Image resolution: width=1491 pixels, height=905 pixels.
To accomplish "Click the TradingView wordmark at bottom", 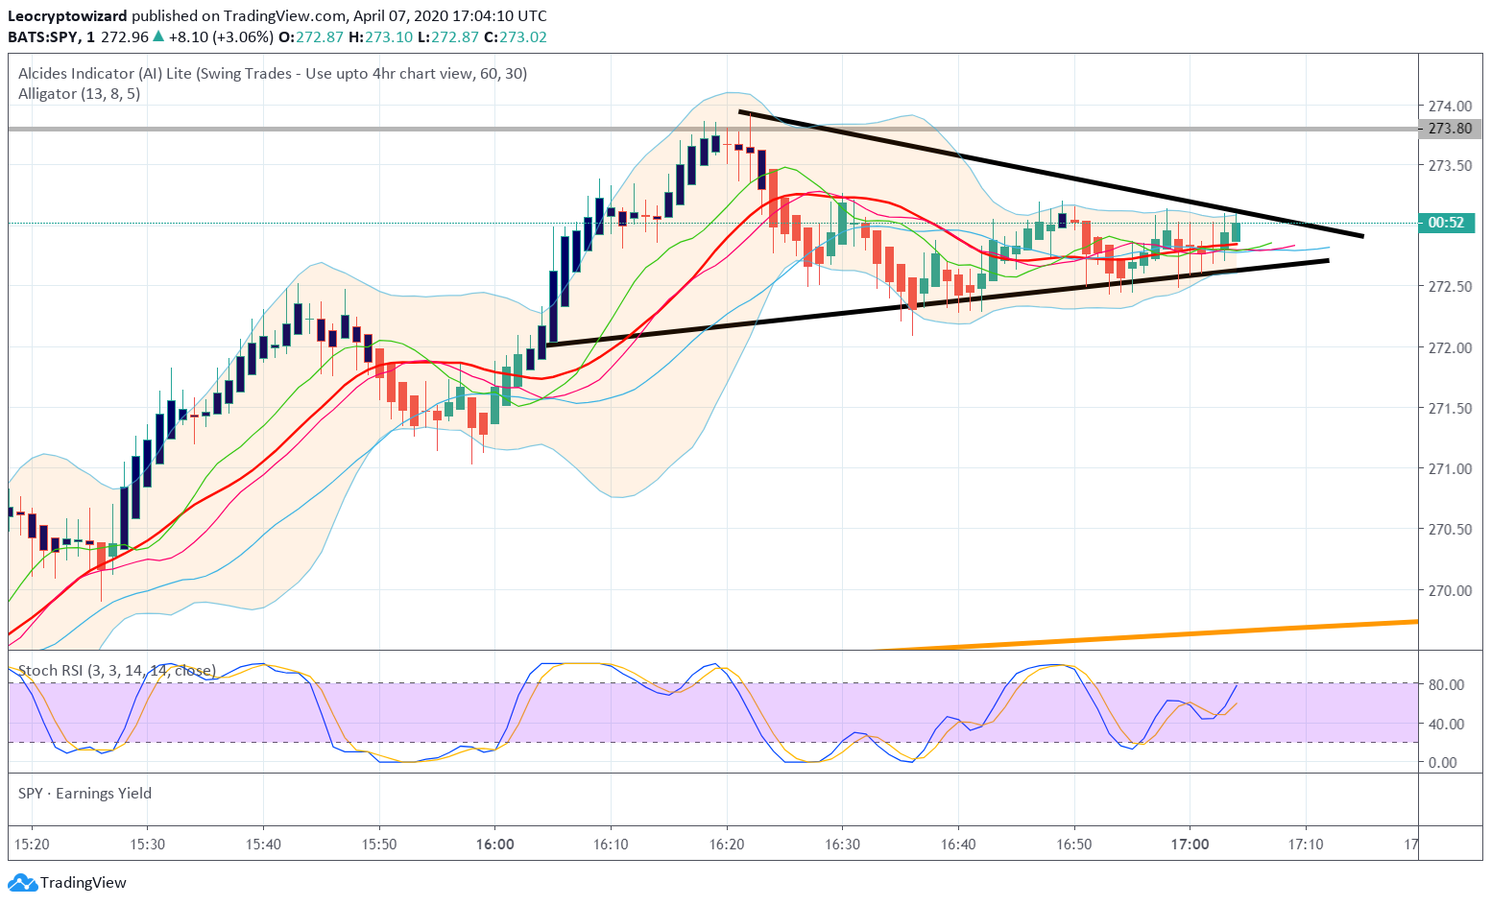I will pyautogui.click(x=84, y=883).
